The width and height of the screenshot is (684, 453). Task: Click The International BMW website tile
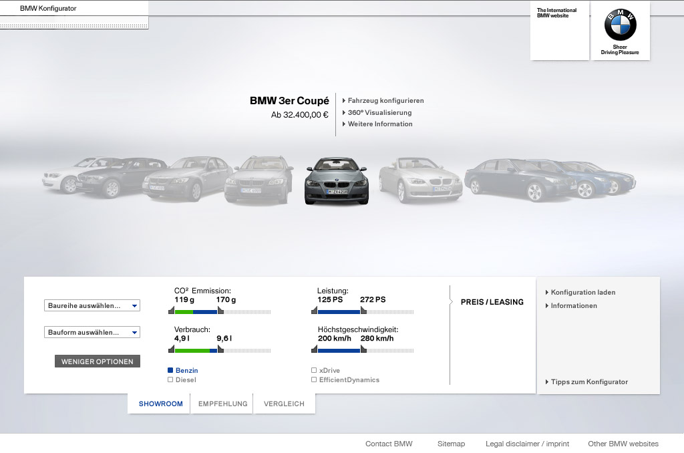[560, 31]
